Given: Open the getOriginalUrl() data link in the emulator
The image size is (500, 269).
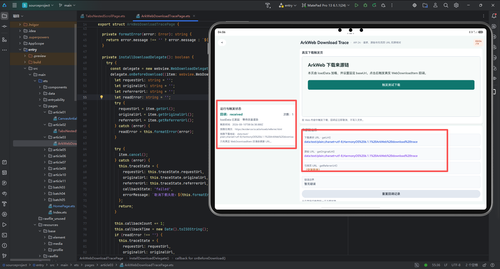Looking at the screenshot, I should (x=361, y=156).
